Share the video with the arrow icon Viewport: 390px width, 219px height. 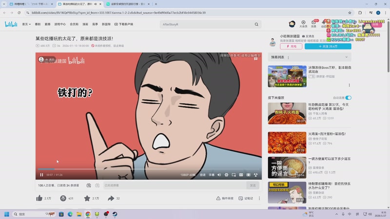111,198
